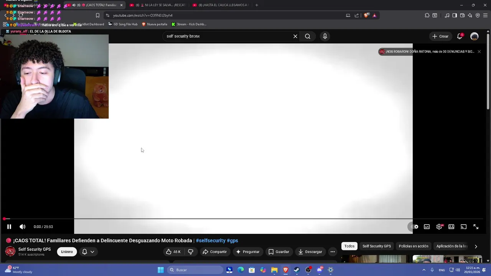The width and height of the screenshot is (491, 276).
Task: Open the #selfsecurity hashtag link
Action: pos(211,241)
